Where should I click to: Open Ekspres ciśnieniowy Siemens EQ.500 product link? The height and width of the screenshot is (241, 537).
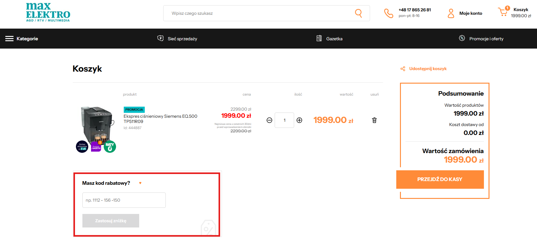tap(160, 119)
